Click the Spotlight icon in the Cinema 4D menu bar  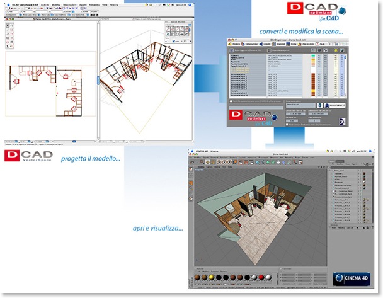pos(370,151)
